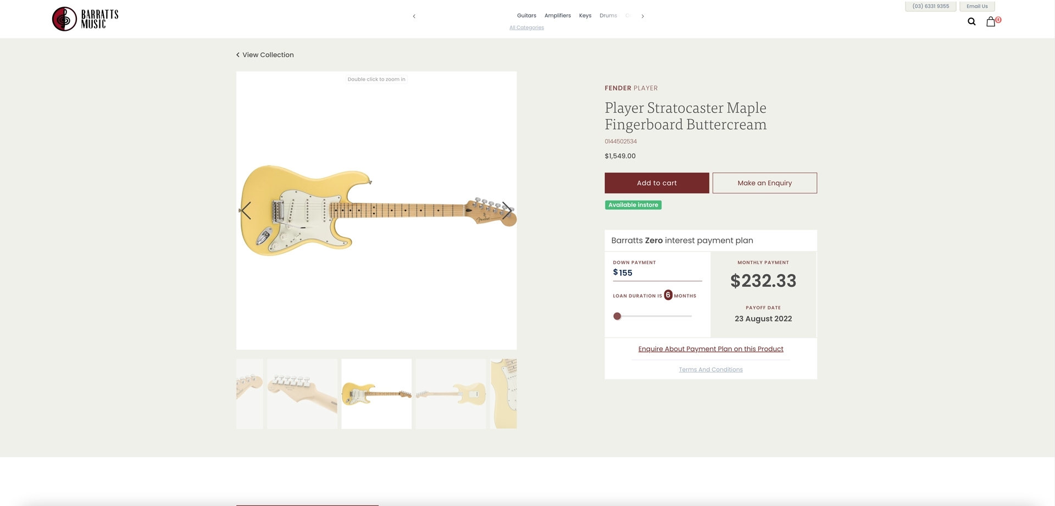Add the Stratocaster to cart
The height and width of the screenshot is (506, 1055).
(657, 183)
